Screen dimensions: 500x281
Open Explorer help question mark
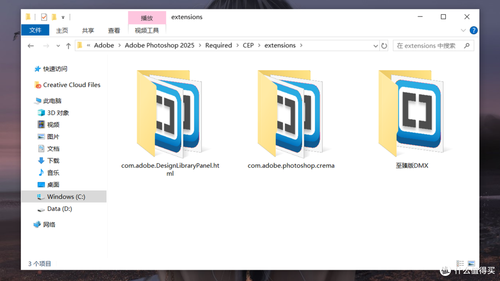[474, 30]
